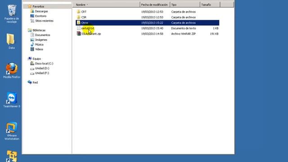The height and width of the screenshot is (162, 288).
Task: Click the 19/03/2013 15:40 date cell
Action: pyautogui.click(x=152, y=28)
